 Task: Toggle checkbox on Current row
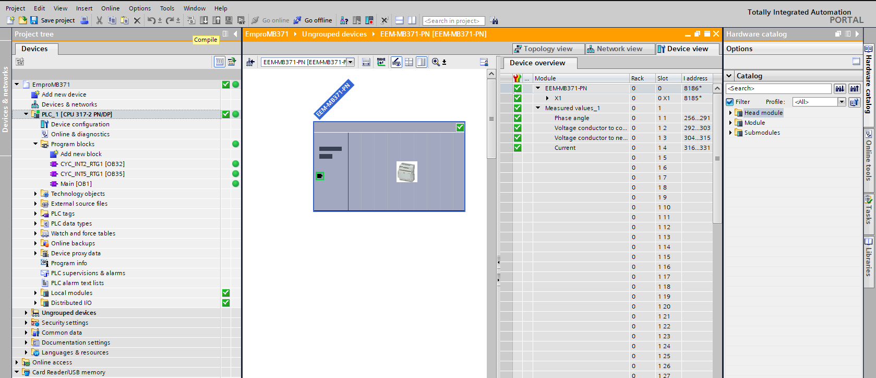(x=518, y=148)
